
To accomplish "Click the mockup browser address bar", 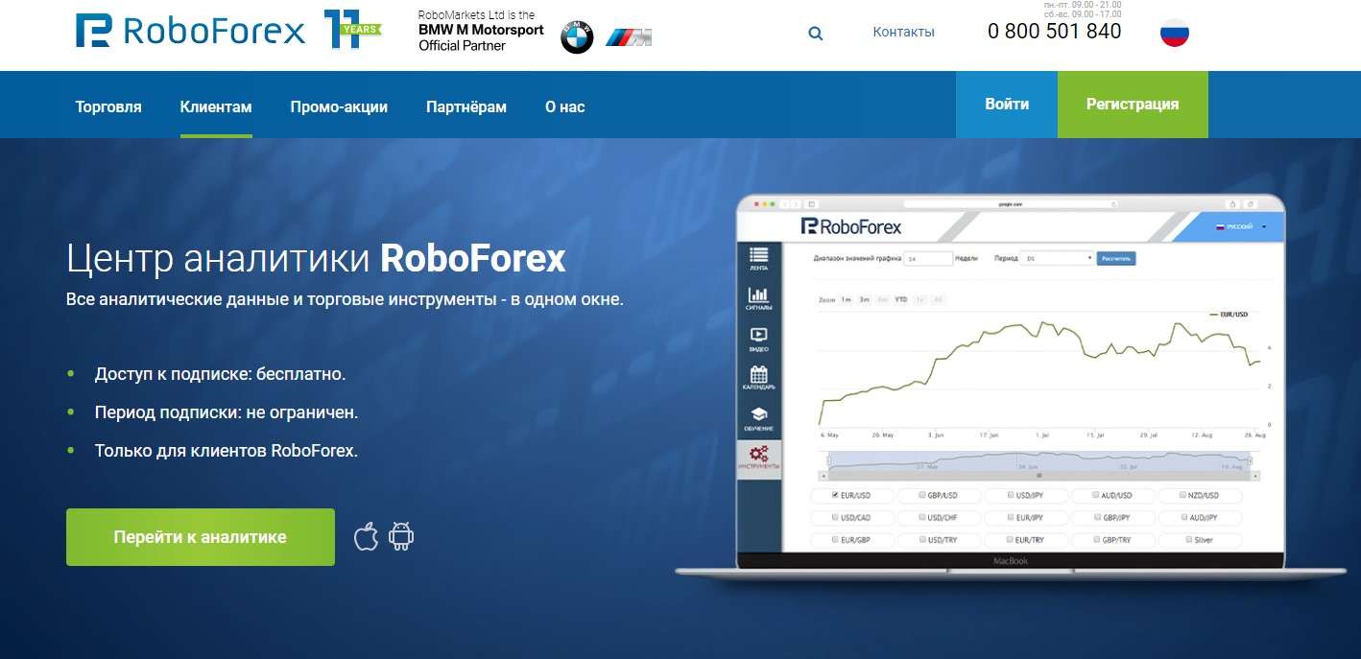I will click(x=1011, y=204).
